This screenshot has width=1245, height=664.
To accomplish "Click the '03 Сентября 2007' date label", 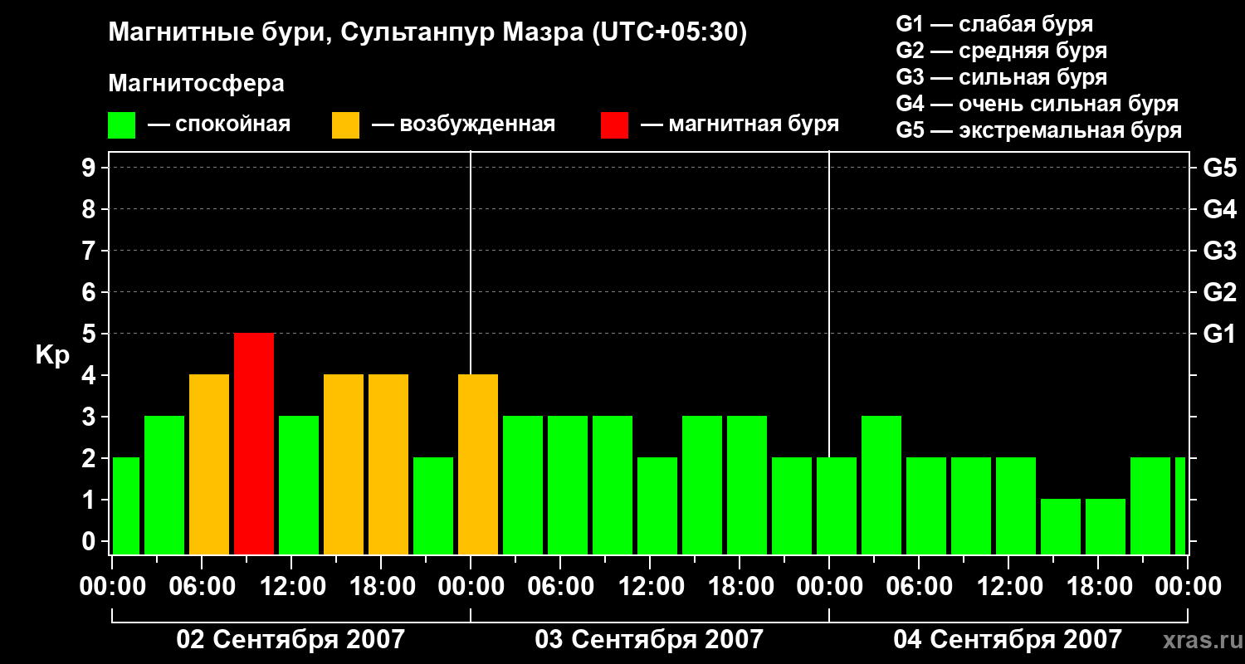I will click(x=649, y=640).
